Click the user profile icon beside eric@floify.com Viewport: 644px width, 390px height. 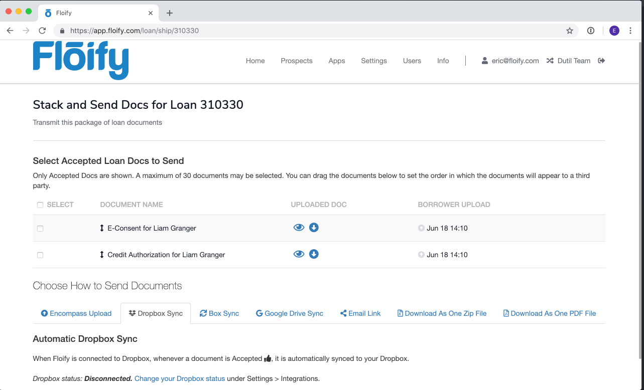(x=484, y=61)
